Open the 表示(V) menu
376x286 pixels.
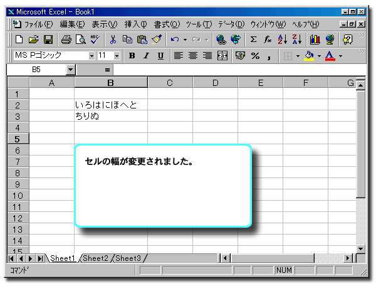pos(105,24)
